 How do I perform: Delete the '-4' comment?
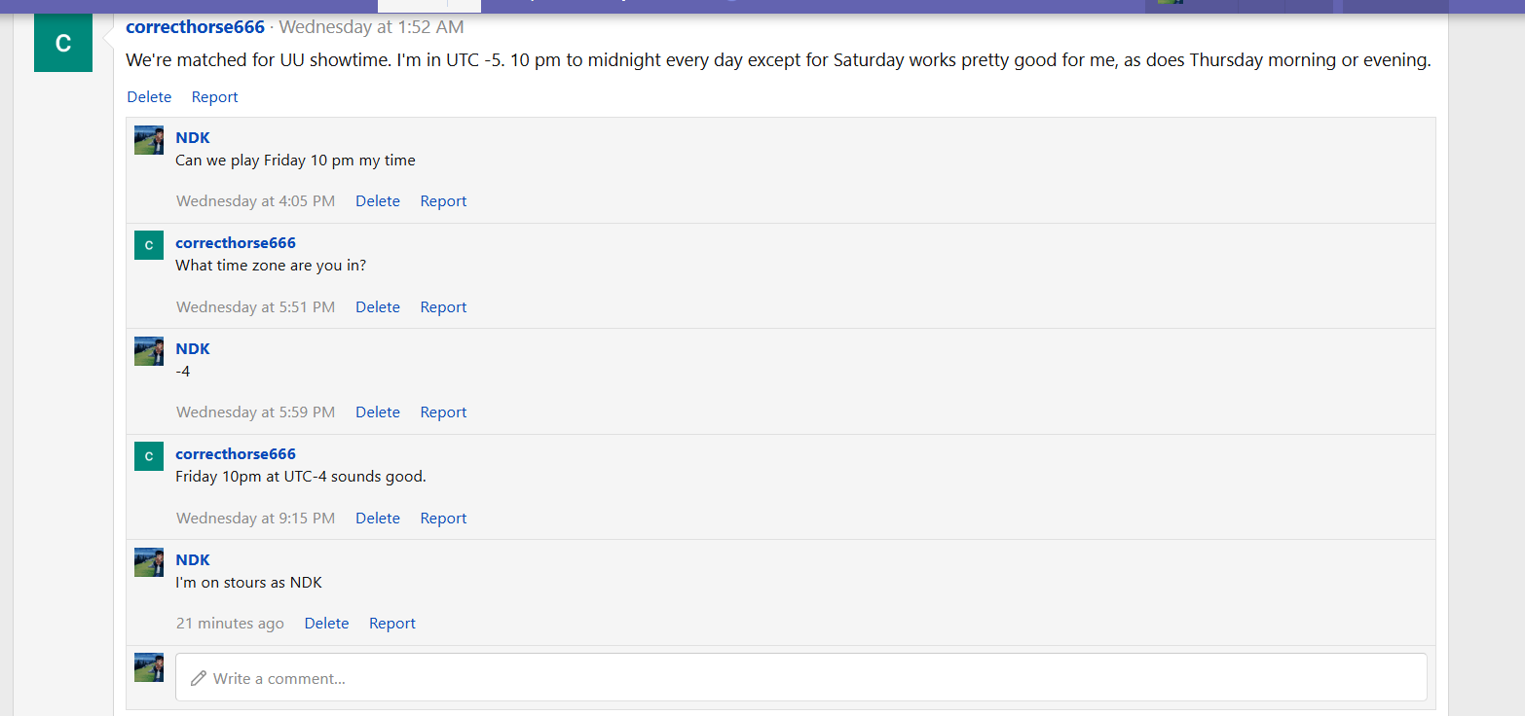[378, 412]
